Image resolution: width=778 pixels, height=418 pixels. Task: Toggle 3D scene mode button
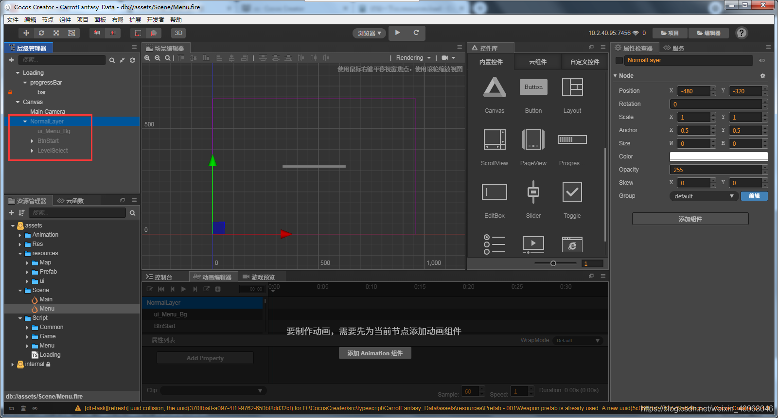coord(178,33)
